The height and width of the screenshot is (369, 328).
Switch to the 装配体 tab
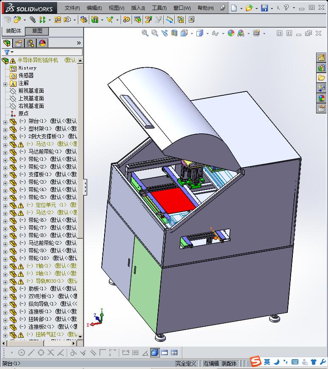[x=13, y=31]
